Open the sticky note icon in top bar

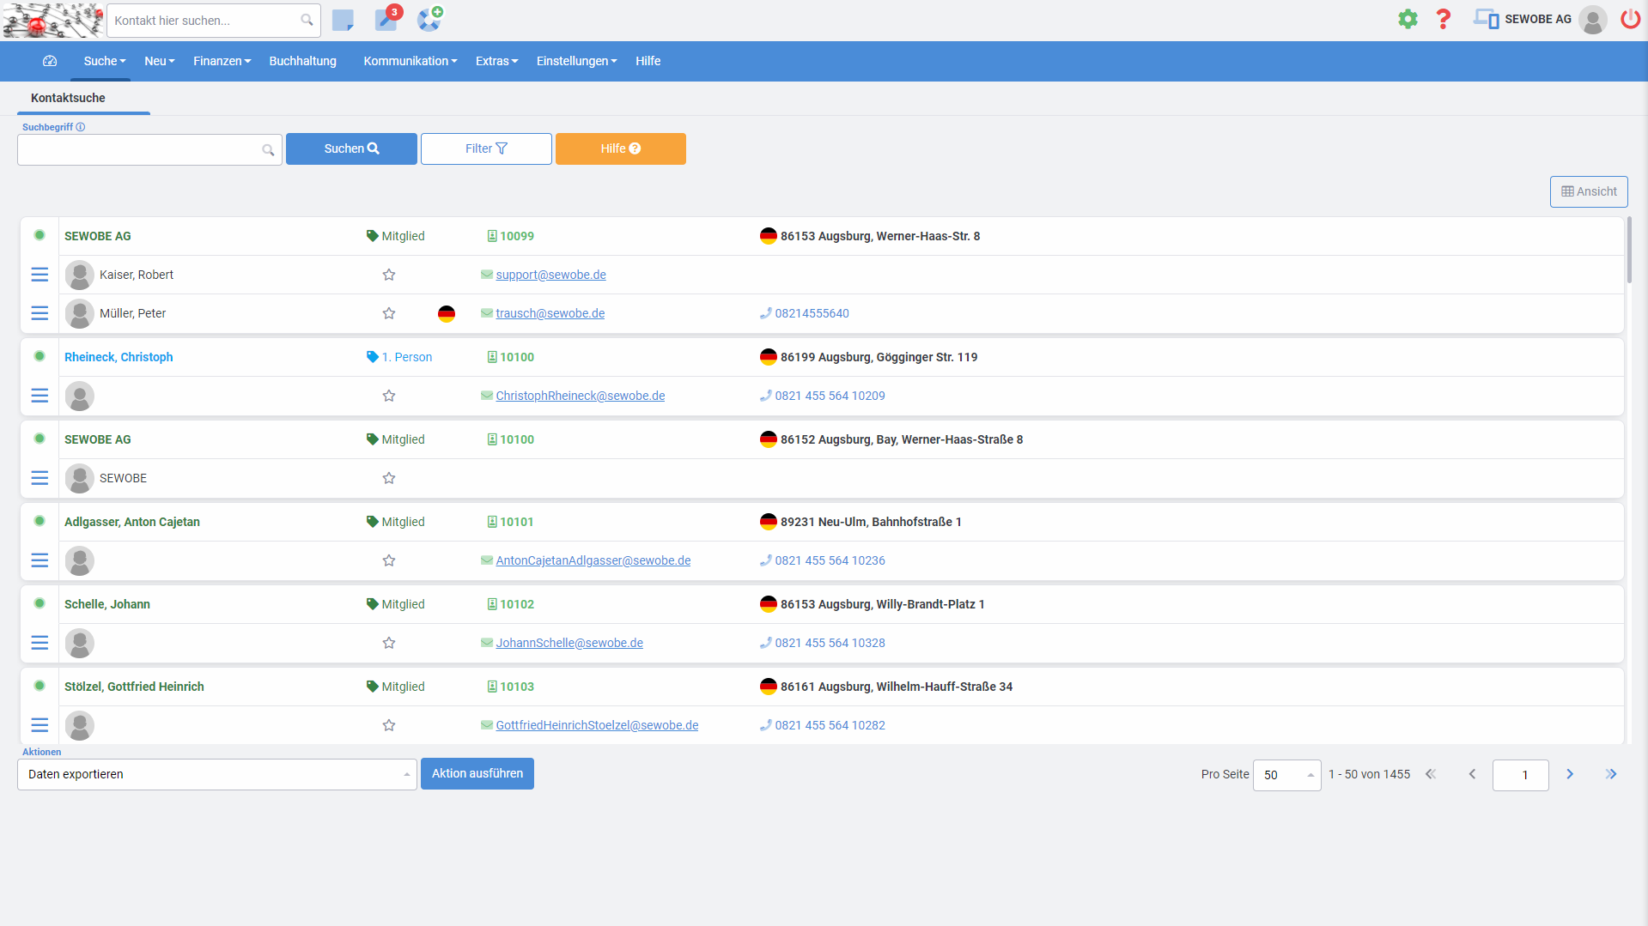point(343,20)
